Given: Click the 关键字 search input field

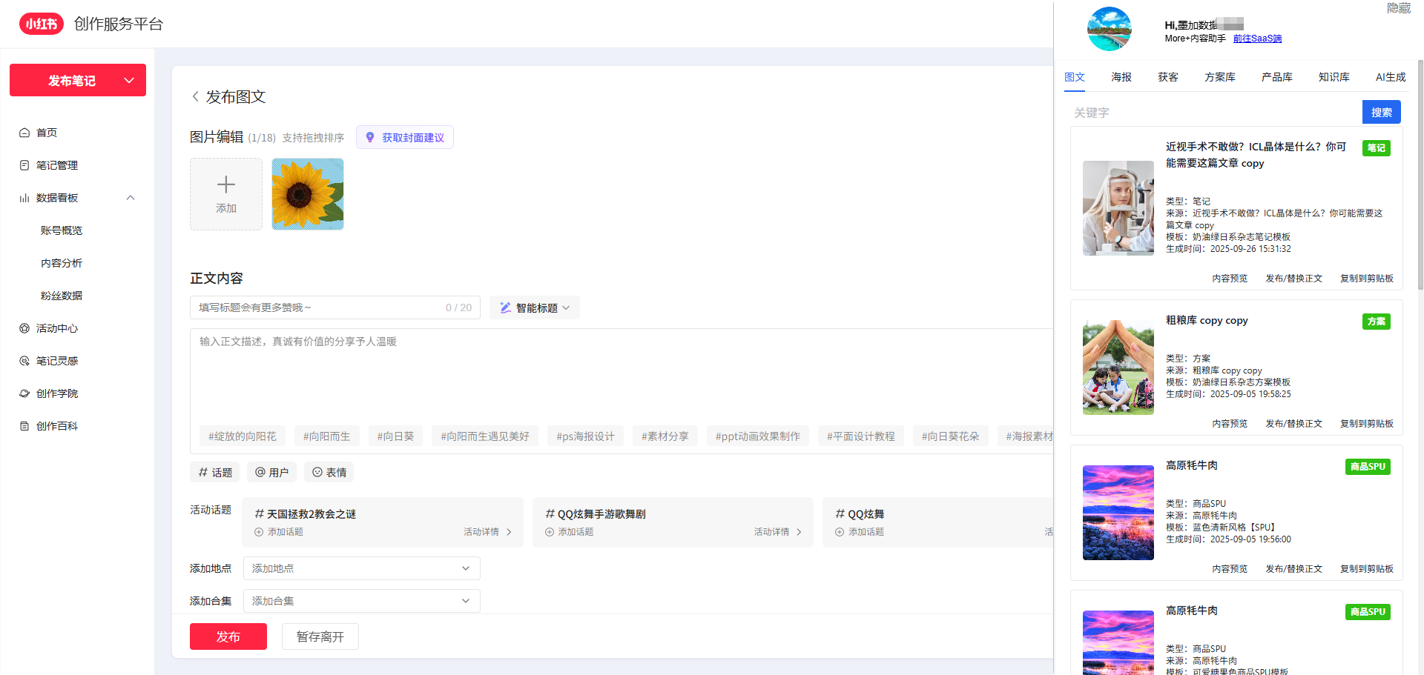Looking at the screenshot, I should tap(1215, 113).
